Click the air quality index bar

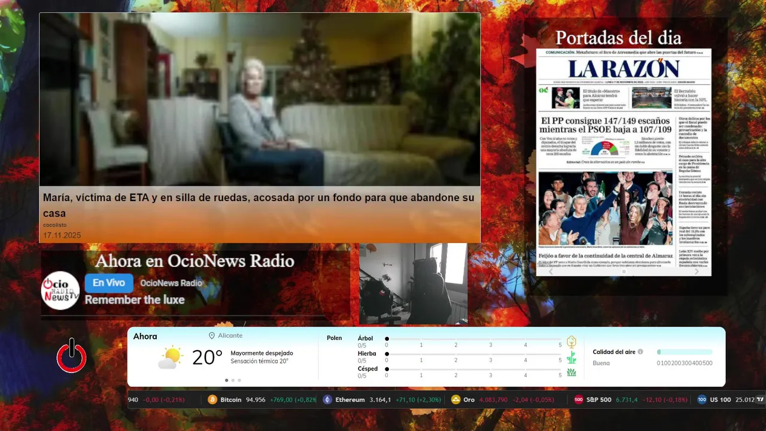tap(685, 352)
